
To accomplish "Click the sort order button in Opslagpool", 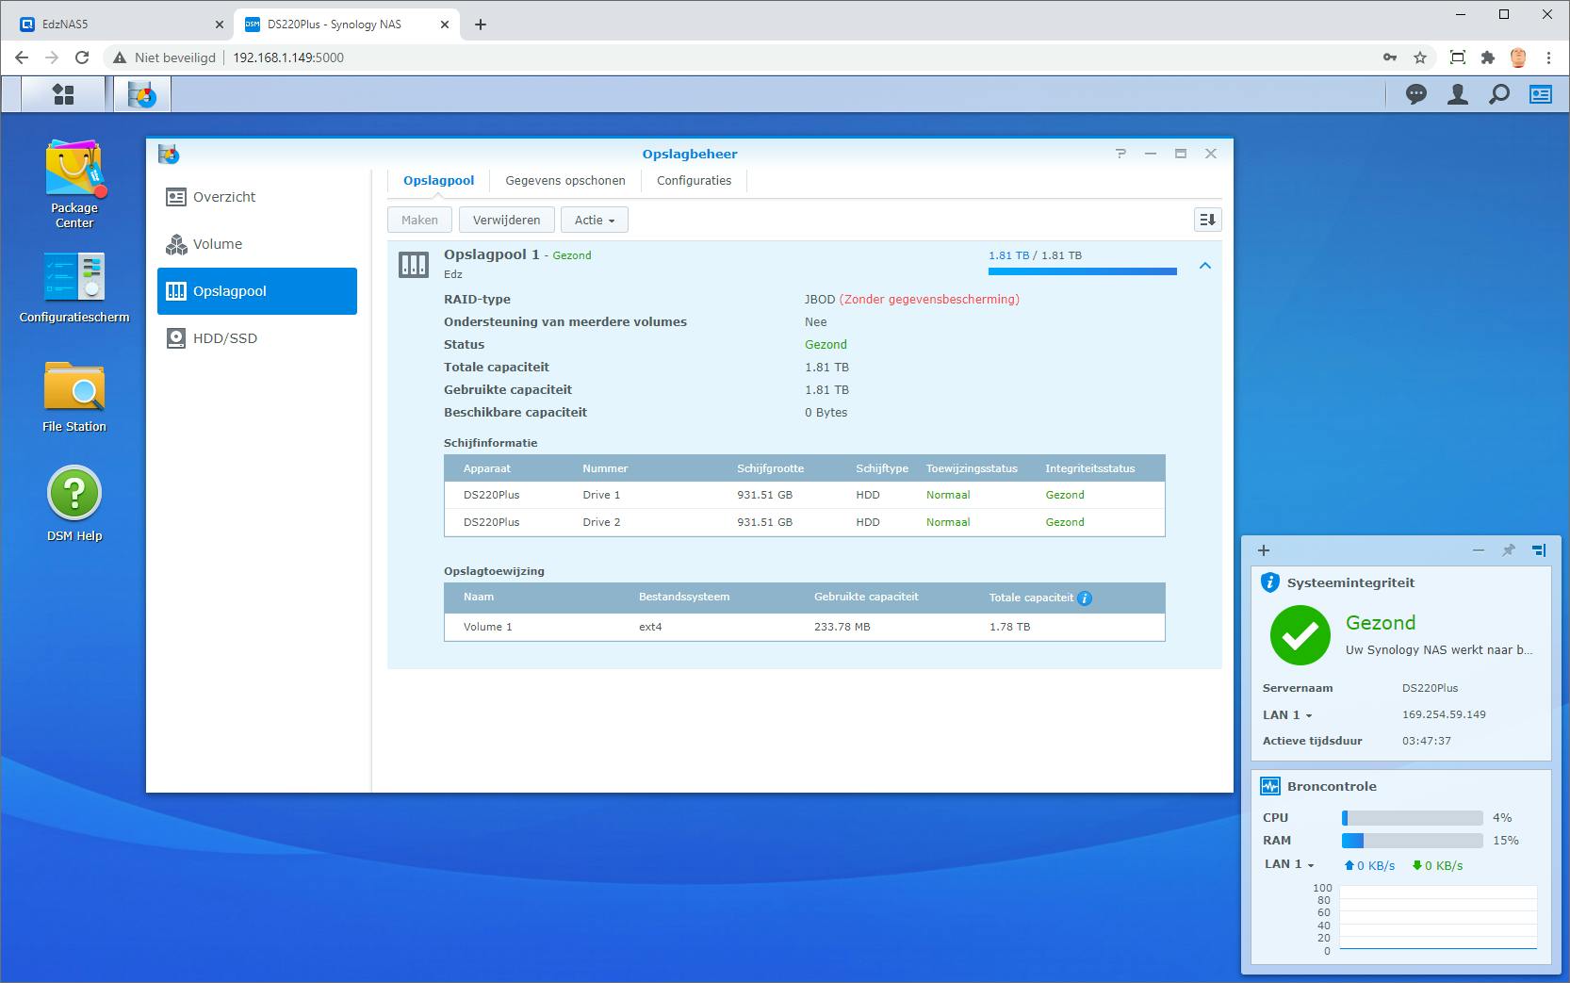I will tap(1207, 220).
